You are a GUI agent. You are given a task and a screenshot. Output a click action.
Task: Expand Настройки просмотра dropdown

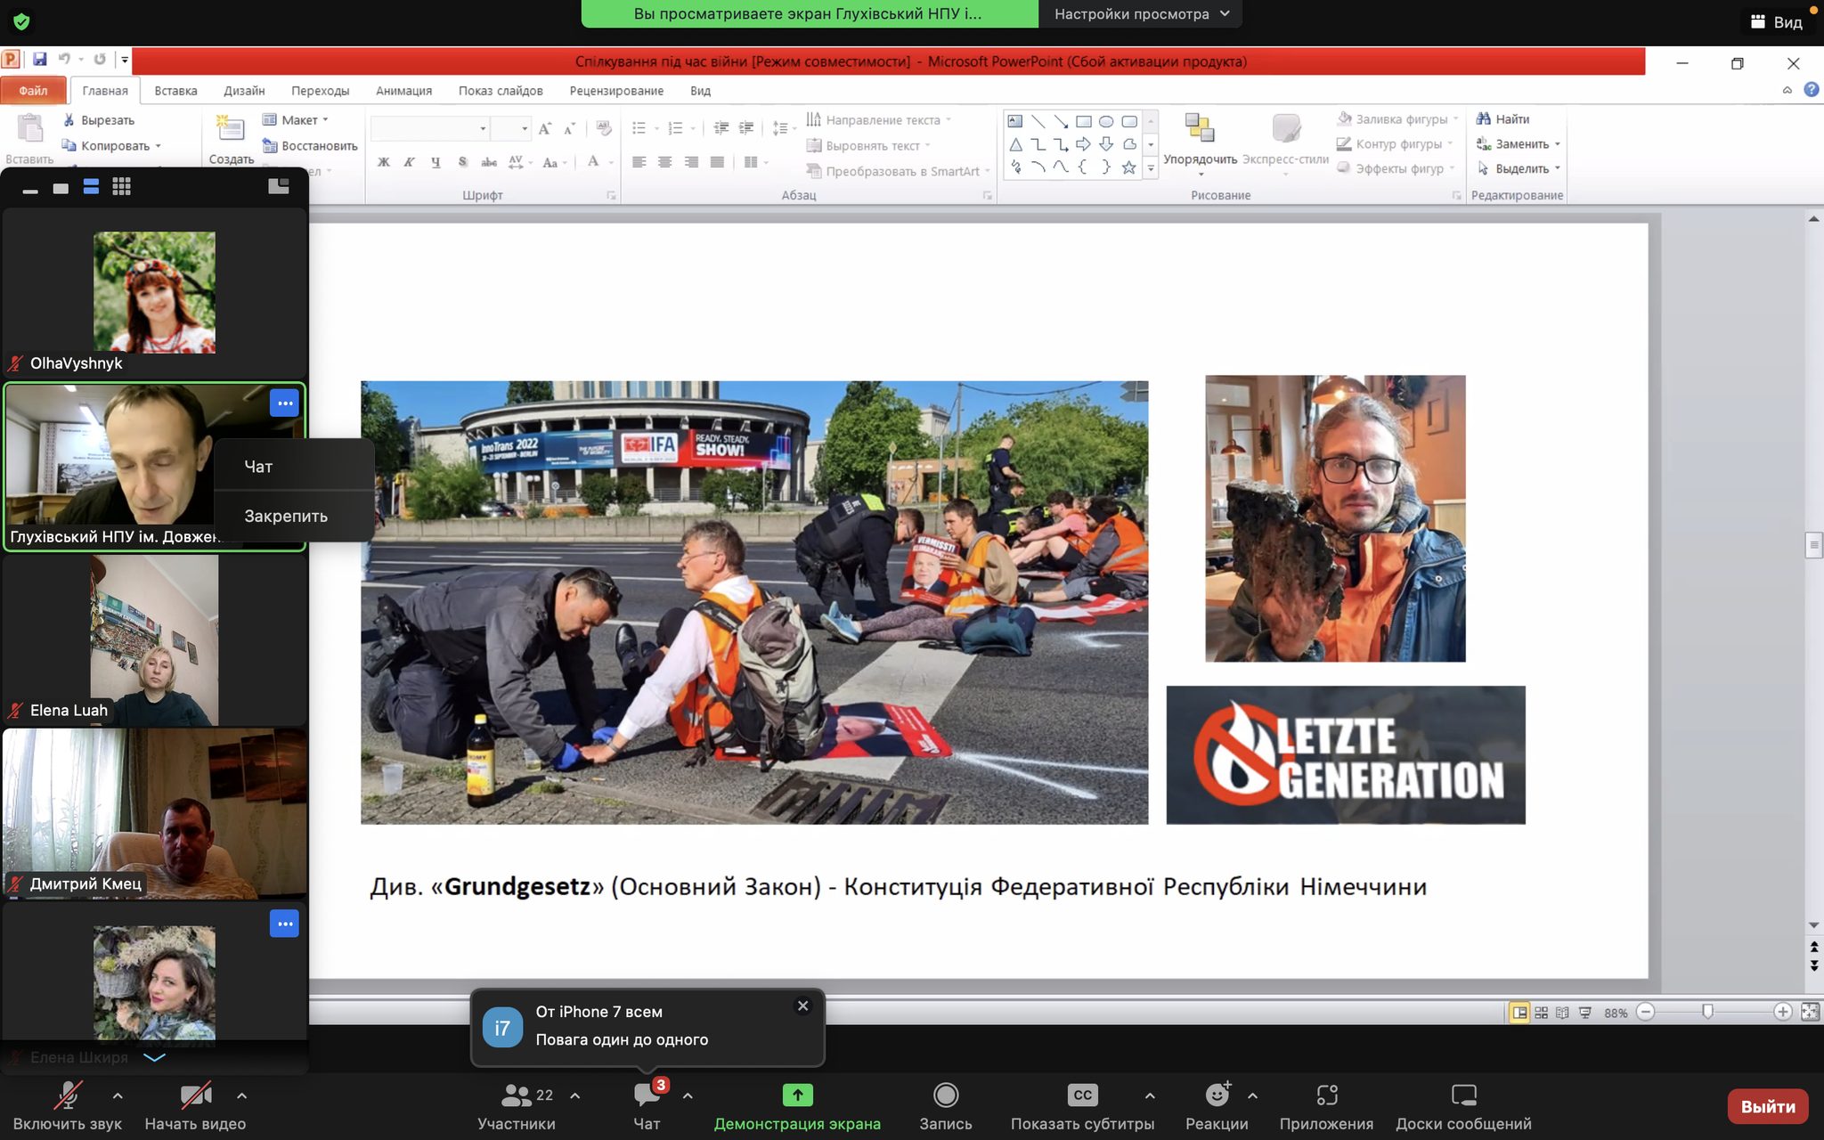coord(1141,14)
